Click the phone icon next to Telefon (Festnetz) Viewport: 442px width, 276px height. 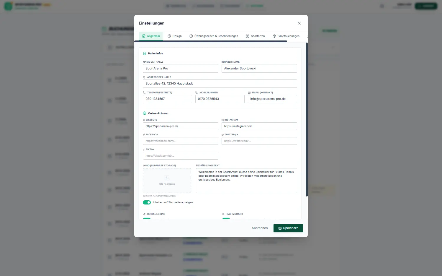pyautogui.click(x=144, y=92)
